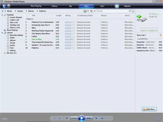The height and width of the screenshot is (122, 163).
Task: Toggle shuffle playback
Action: click(x=55, y=118)
